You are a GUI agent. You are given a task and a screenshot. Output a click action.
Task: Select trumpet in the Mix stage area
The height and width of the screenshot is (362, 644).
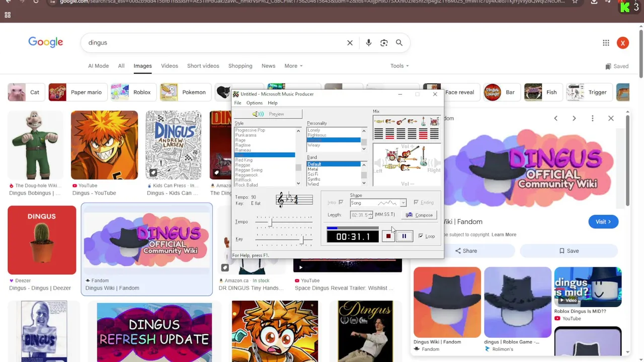coord(391,166)
